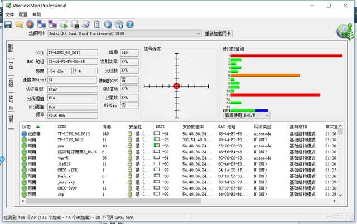Click the WirelessMon app icon in title bar
This screenshot has width=357, height=224.
pos(8,6)
